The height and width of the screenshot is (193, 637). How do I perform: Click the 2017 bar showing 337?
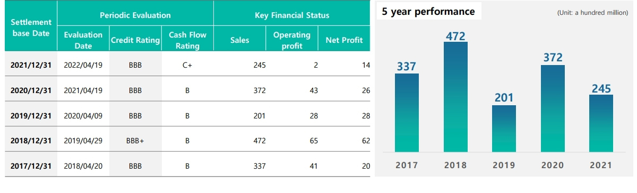tap(407, 113)
